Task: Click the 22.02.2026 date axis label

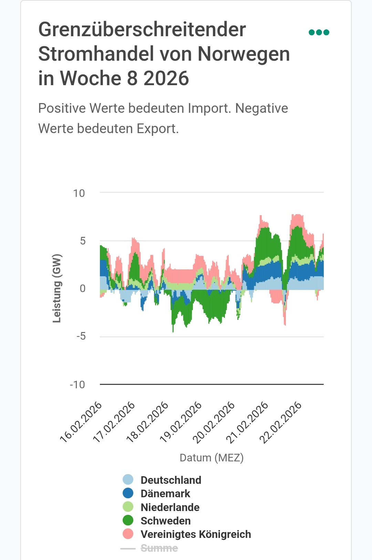Action: click(x=281, y=422)
